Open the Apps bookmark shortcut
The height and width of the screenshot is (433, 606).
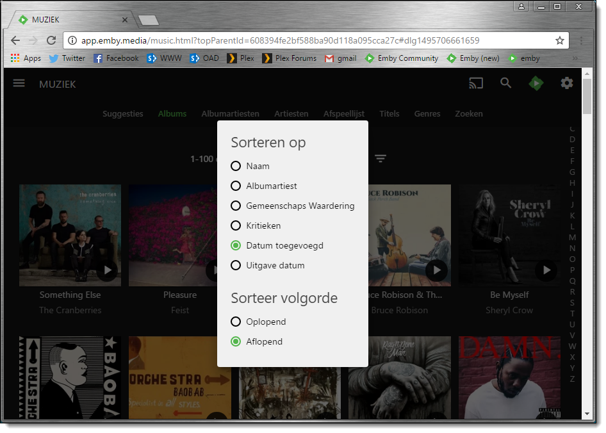[26, 58]
